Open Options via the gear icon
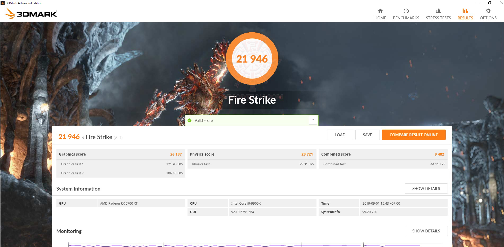Image resolution: width=504 pixels, height=247 pixels. pos(488,11)
